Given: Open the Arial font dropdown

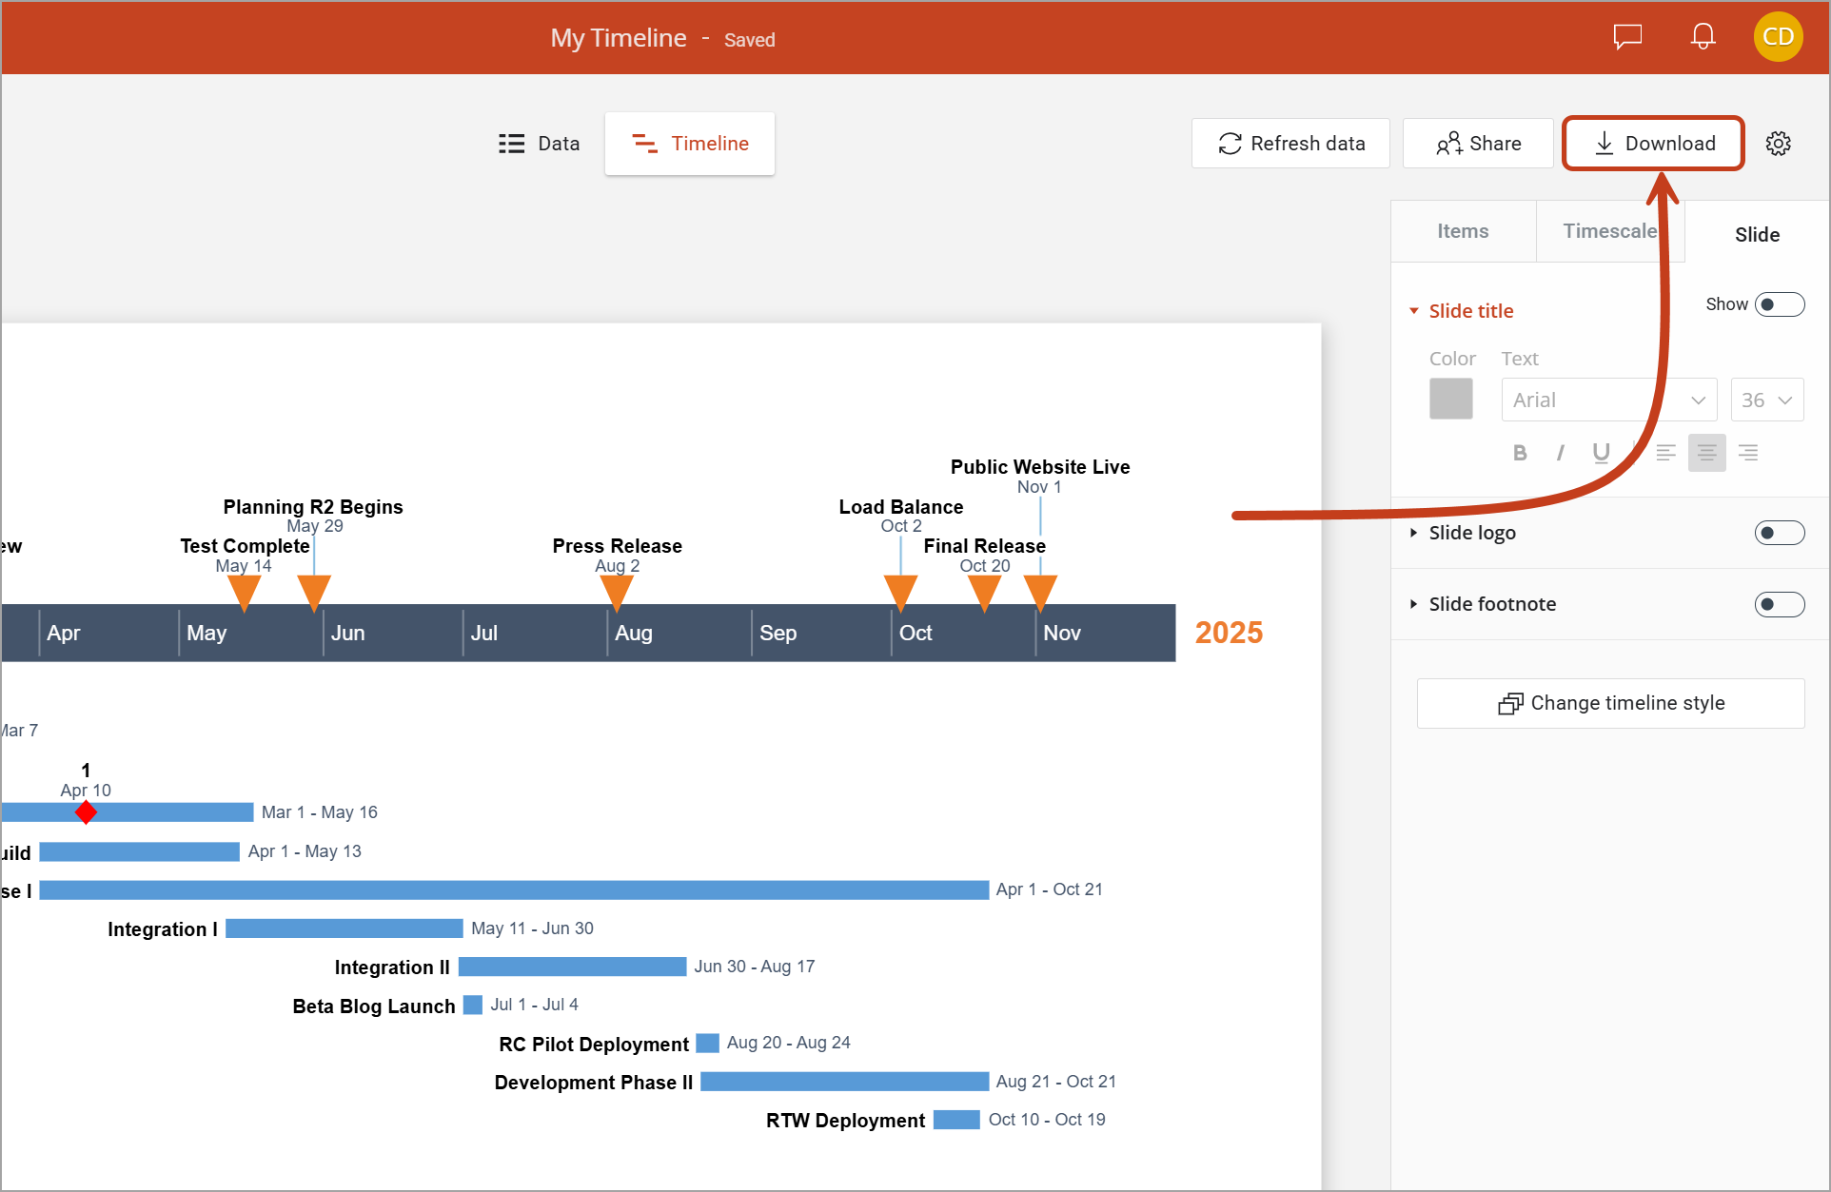Looking at the screenshot, I should [x=1608, y=400].
